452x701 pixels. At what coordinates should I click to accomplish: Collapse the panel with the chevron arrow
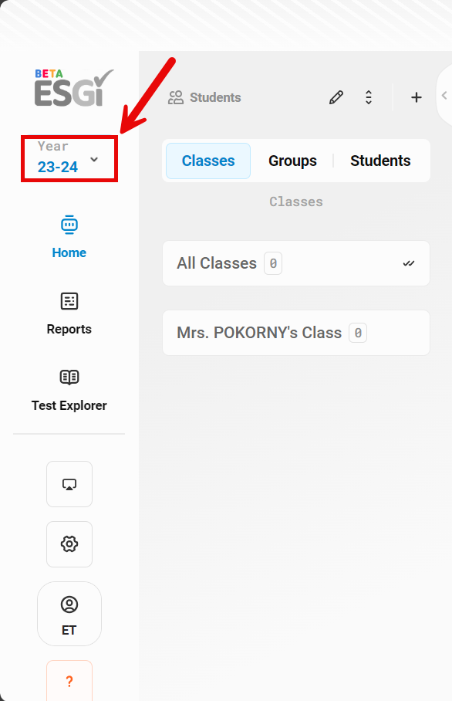[x=444, y=95]
